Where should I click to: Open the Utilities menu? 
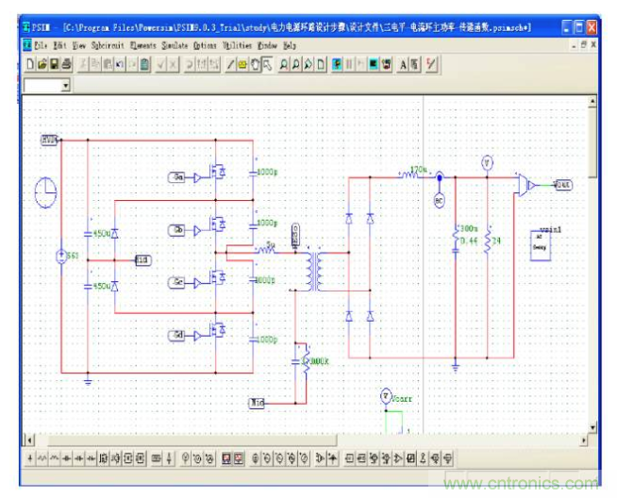tap(237, 44)
